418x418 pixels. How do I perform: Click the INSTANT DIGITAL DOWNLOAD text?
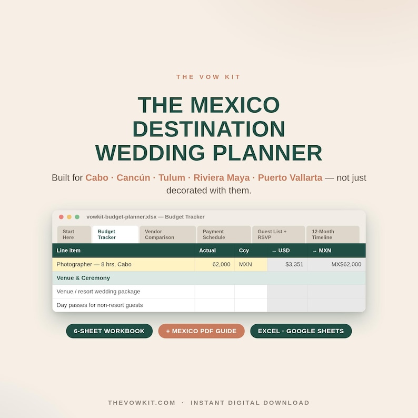[x=250, y=403]
